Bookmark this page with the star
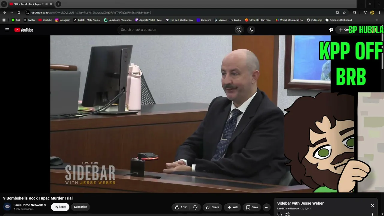The image size is (384, 216). [x=344, y=13]
